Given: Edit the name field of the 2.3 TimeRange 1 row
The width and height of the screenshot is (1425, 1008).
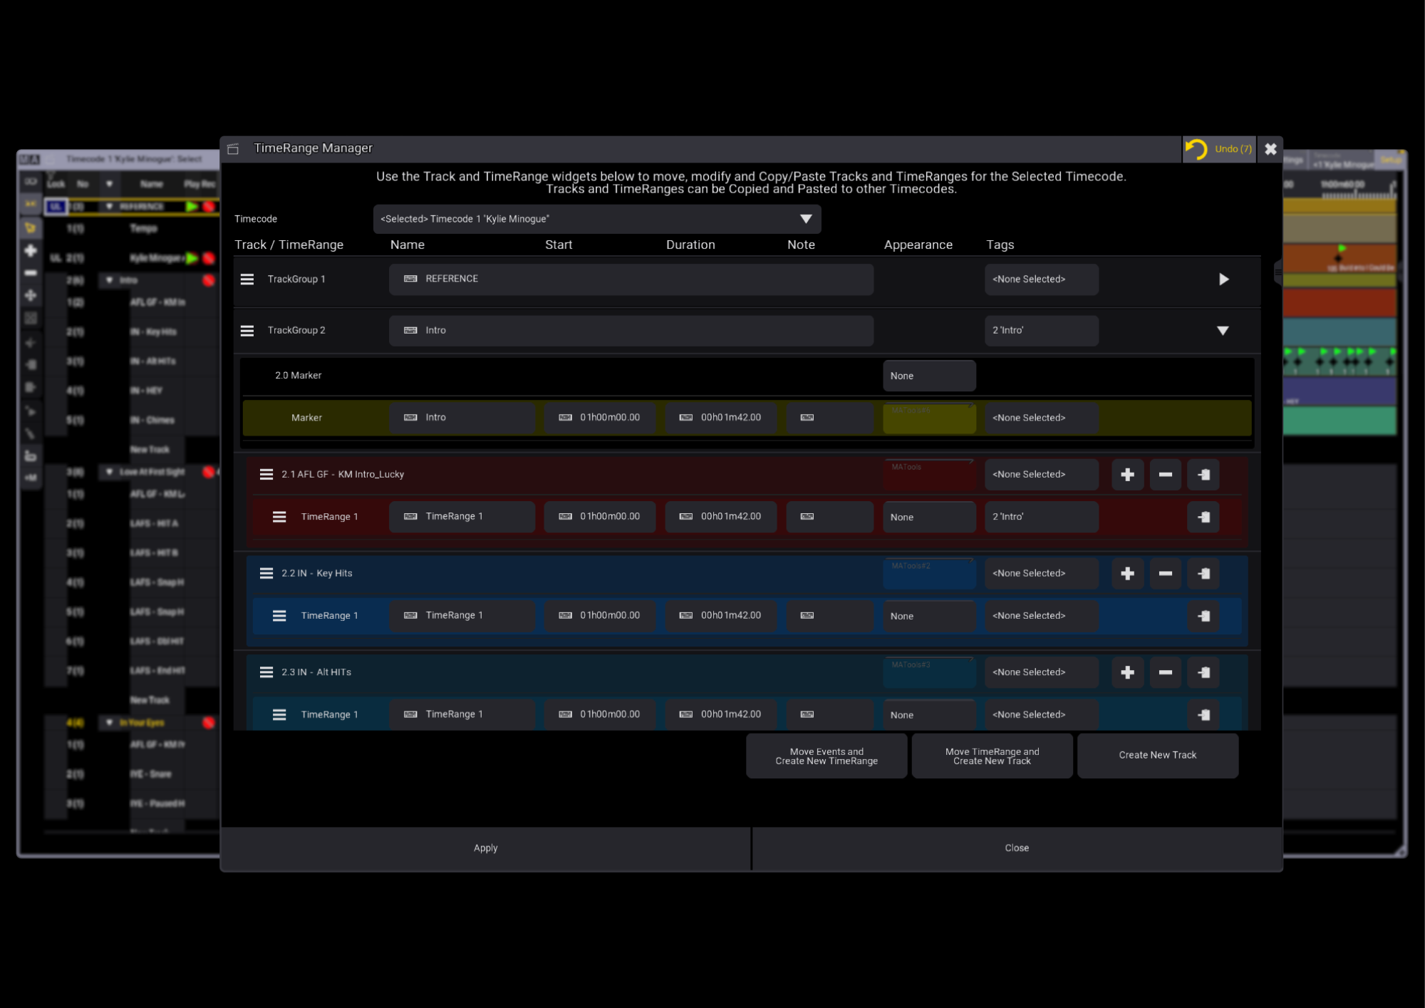Looking at the screenshot, I should (462, 714).
